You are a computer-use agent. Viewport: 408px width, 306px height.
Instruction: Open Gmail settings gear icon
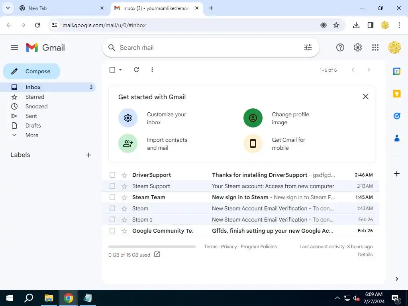click(x=358, y=48)
